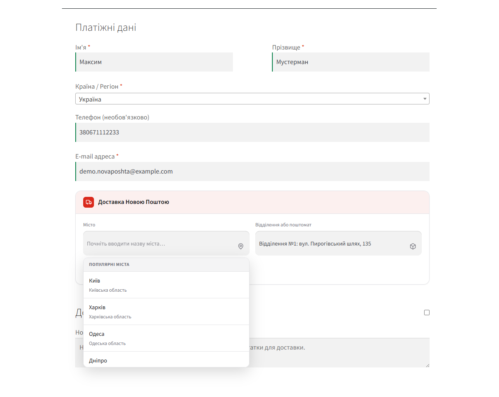Open the Відділення або поштомат selector
The height and width of the screenshot is (397, 499).
point(338,243)
